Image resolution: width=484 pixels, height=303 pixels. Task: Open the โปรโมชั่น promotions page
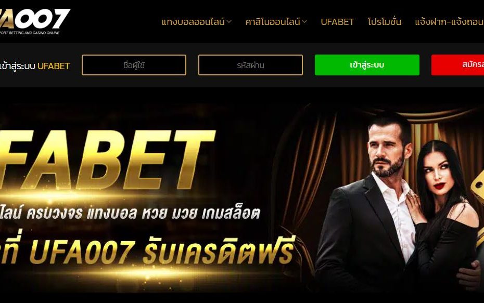(x=385, y=22)
